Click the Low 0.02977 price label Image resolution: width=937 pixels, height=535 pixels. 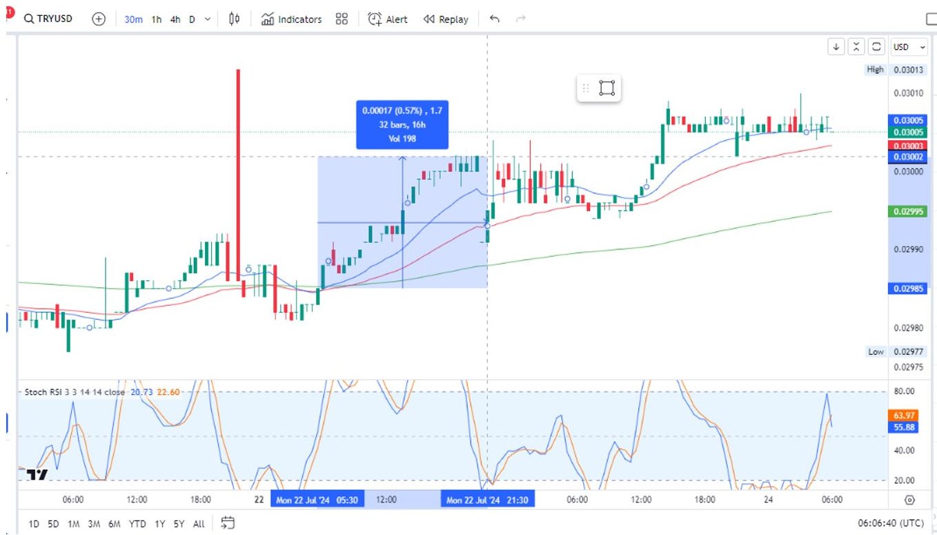pos(898,351)
